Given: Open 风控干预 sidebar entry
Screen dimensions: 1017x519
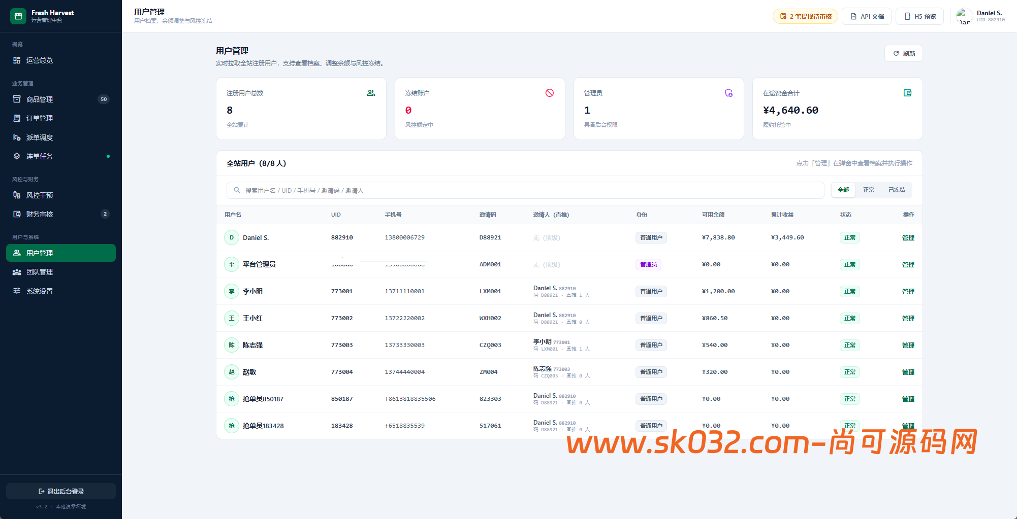Looking at the screenshot, I should coord(61,195).
